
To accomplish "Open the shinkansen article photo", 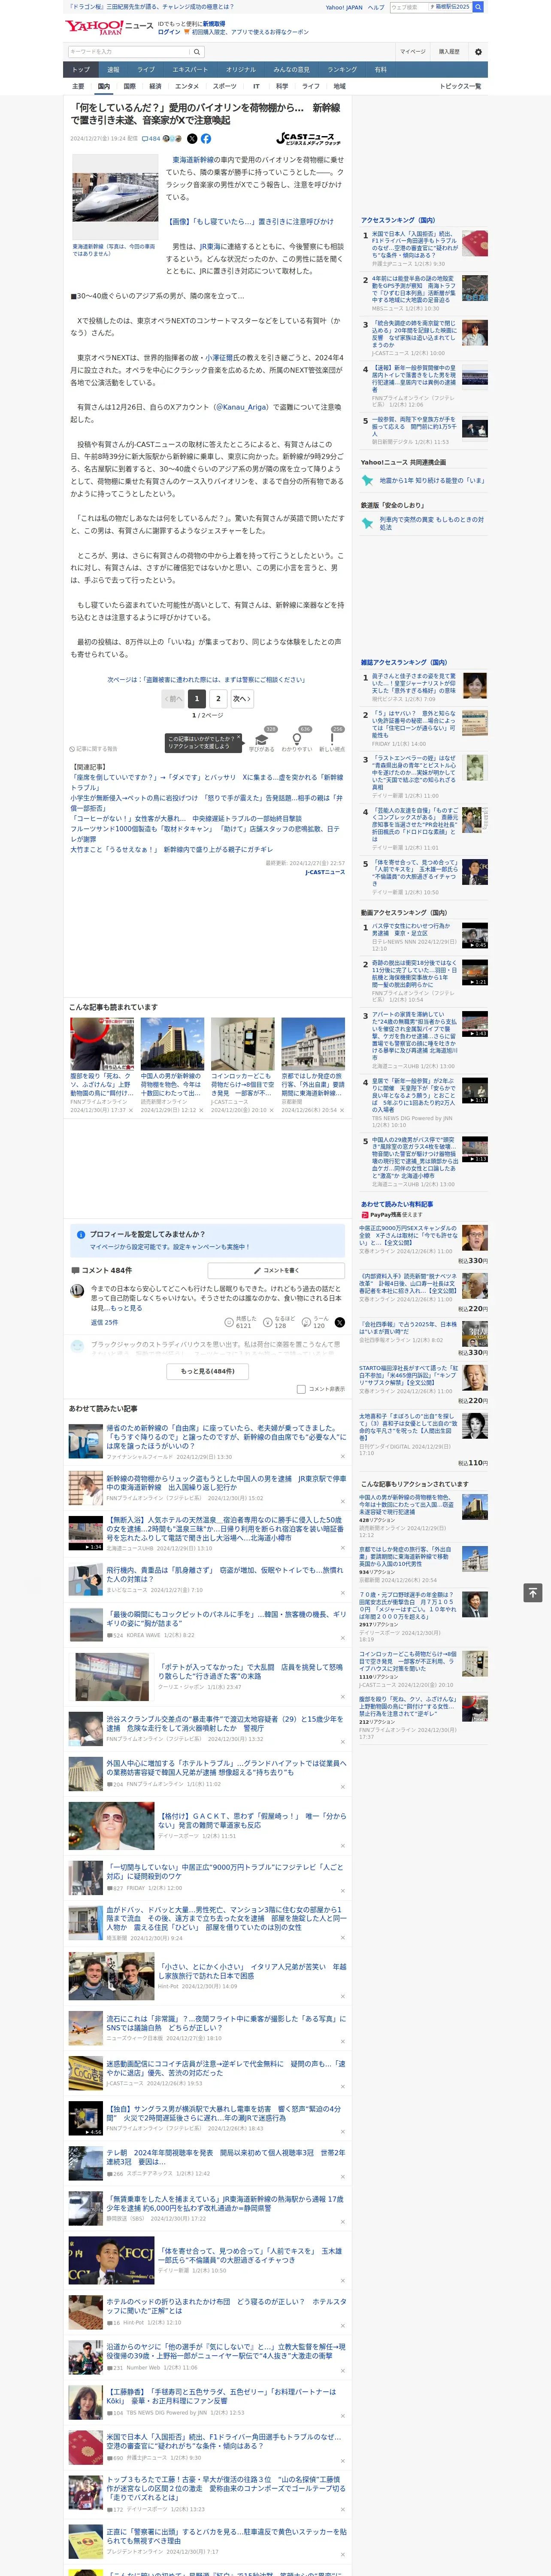I will point(115,196).
